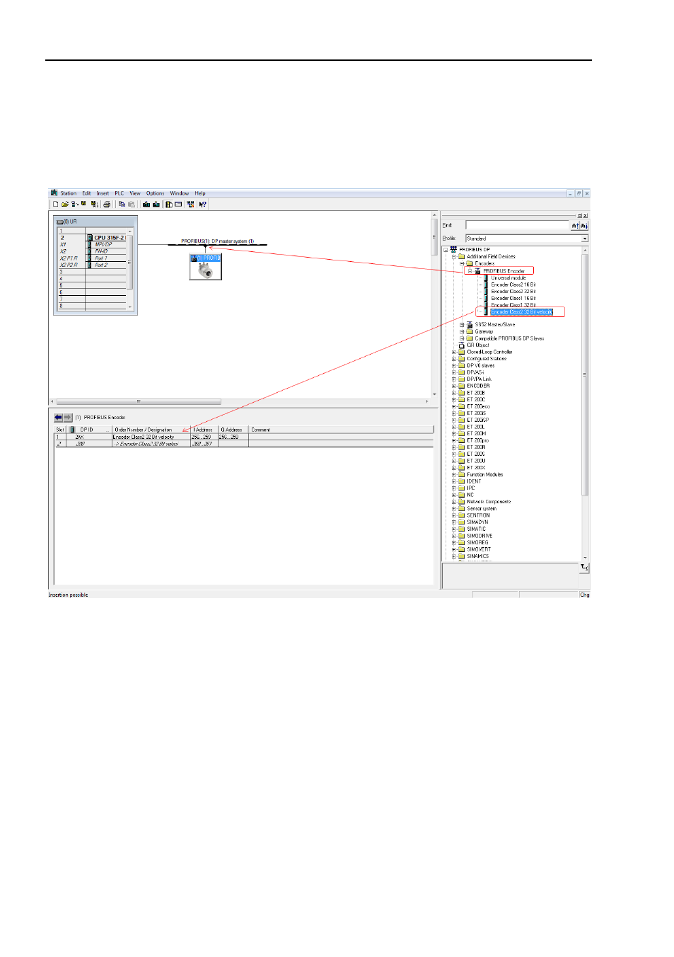
Task: Click the Print toolbar icon
Action: (x=107, y=205)
